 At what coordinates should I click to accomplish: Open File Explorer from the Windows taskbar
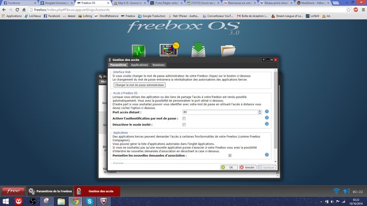61,201
